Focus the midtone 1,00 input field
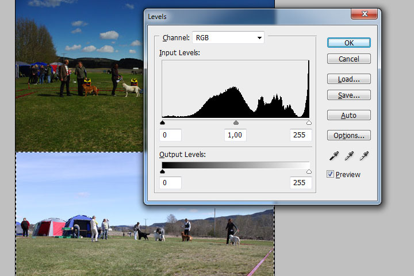The height and width of the screenshot is (276, 414). (x=235, y=135)
